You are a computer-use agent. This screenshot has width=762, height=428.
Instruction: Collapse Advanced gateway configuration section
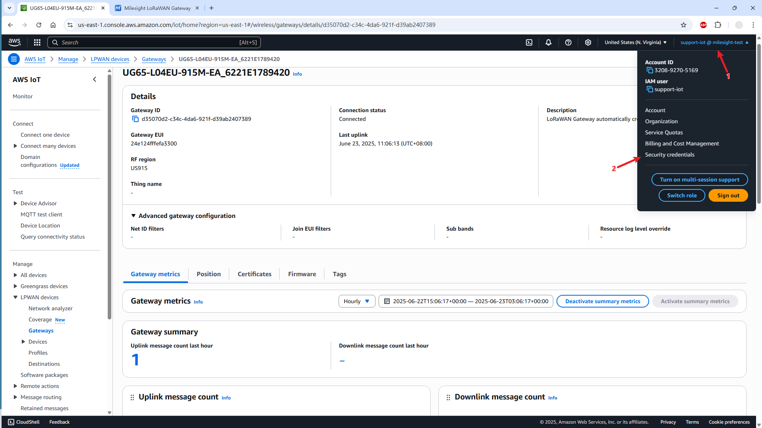click(133, 216)
